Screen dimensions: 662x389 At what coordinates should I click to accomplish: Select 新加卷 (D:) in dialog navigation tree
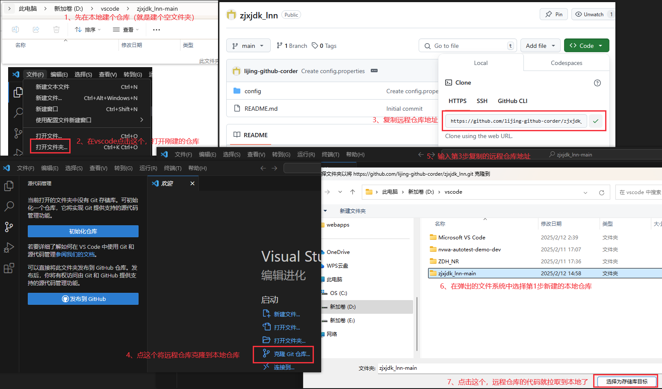point(367,306)
